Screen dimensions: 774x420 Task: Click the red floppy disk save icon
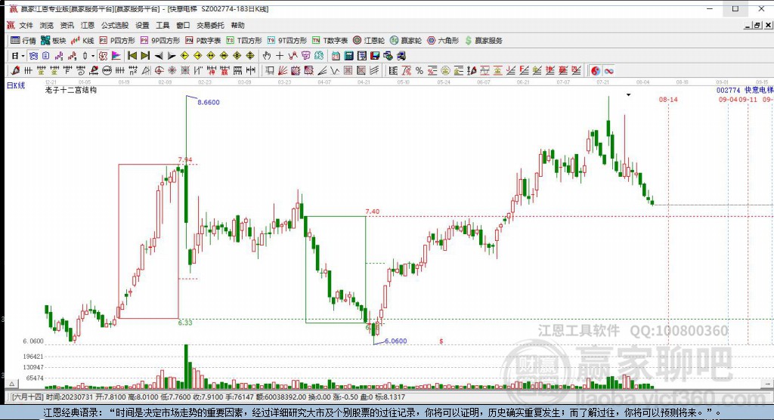375,56
